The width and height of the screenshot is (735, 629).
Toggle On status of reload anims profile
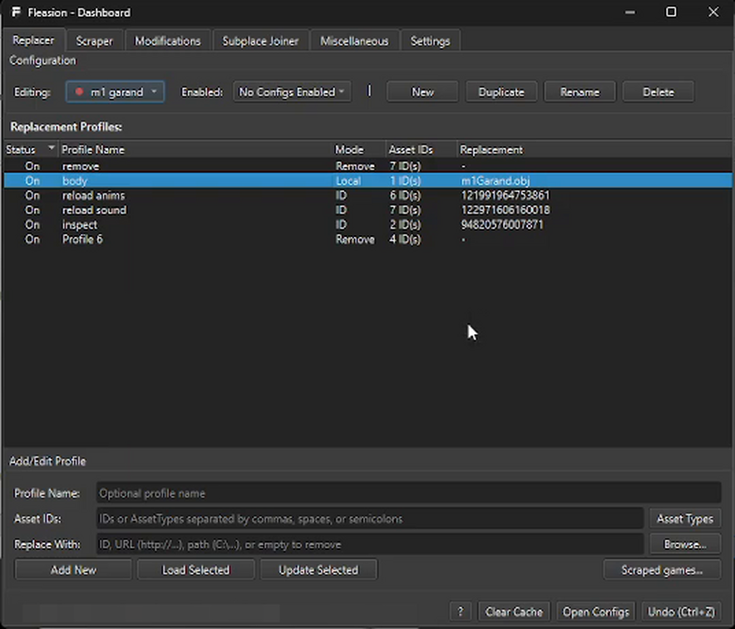tap(32, 195)
